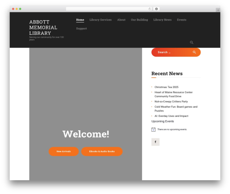Image resolution: width=230 pixels, height=194 pixels.
Task: Open Cold Weather Fun board games link
Action: [x=176, y=109]
